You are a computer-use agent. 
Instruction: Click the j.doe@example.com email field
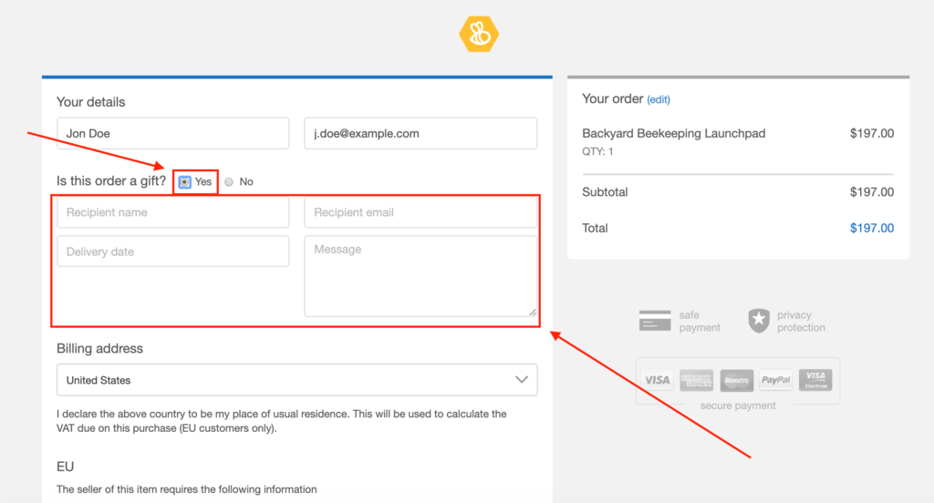[420, 134]
